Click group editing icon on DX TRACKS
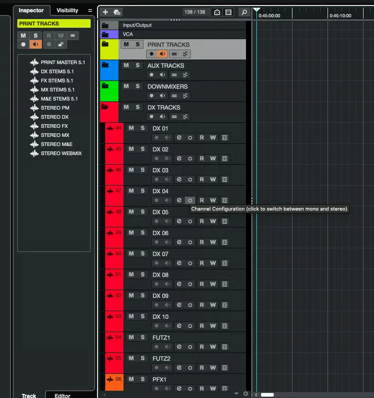The image size is (374, 398). 174,117
